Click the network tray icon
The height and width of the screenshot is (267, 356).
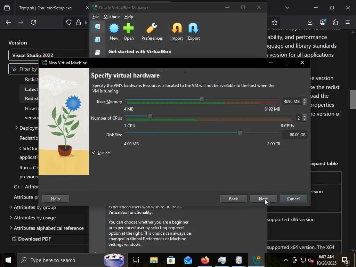coord(302,260)
